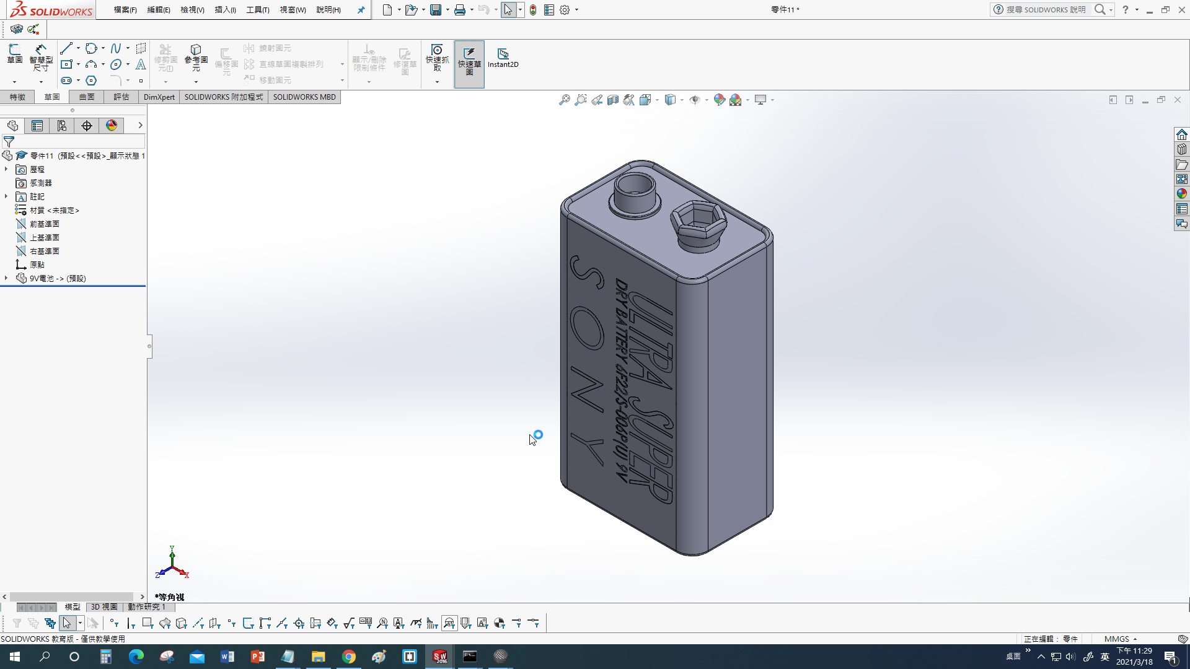Image resolution: width=1190 pixels, height=669 pixels.
Task: Open Design Library in task pane
Action: (x=1182, y=149)
